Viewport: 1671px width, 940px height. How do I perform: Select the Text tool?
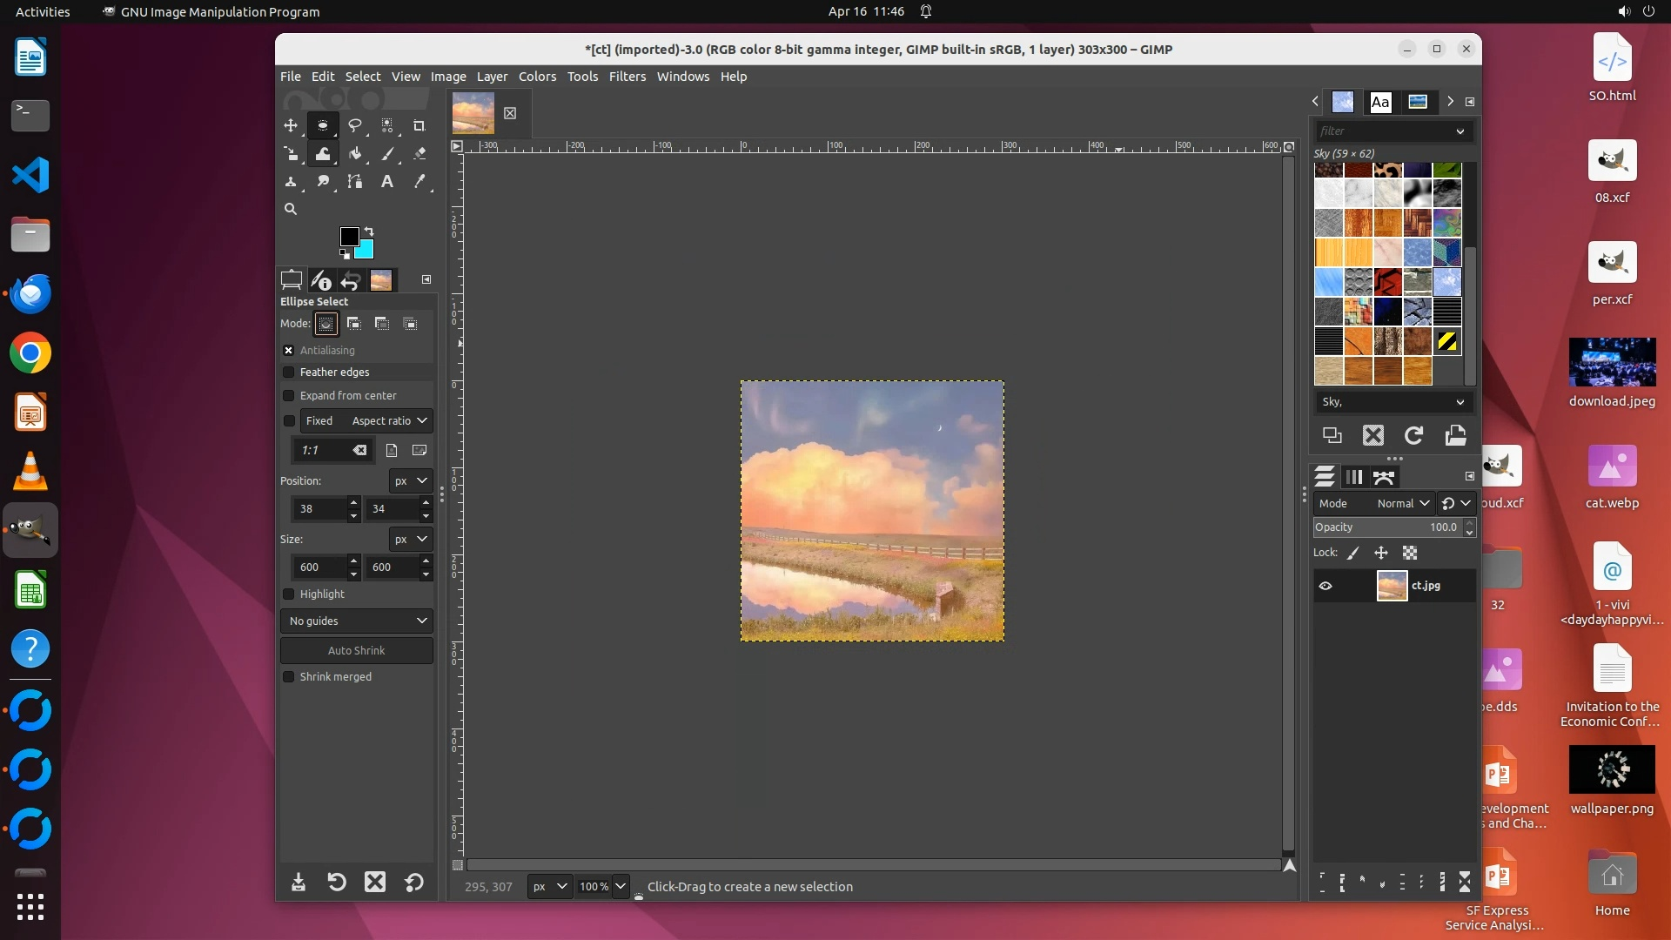[x=387, y=182]
